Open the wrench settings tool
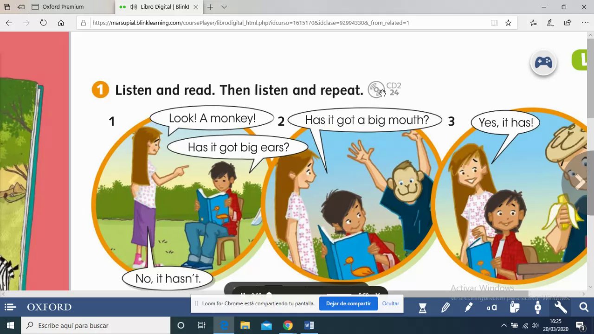 tap(561, 307)
